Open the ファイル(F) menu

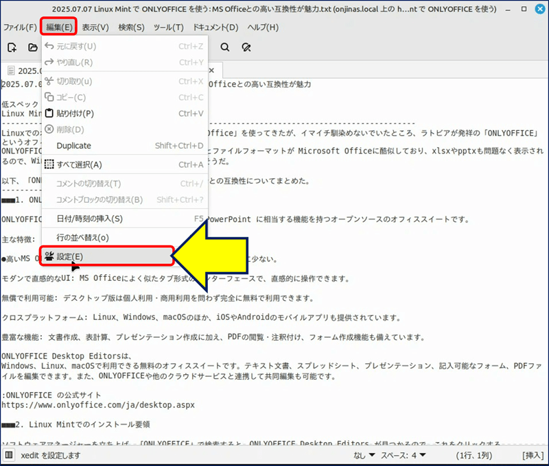20,27
